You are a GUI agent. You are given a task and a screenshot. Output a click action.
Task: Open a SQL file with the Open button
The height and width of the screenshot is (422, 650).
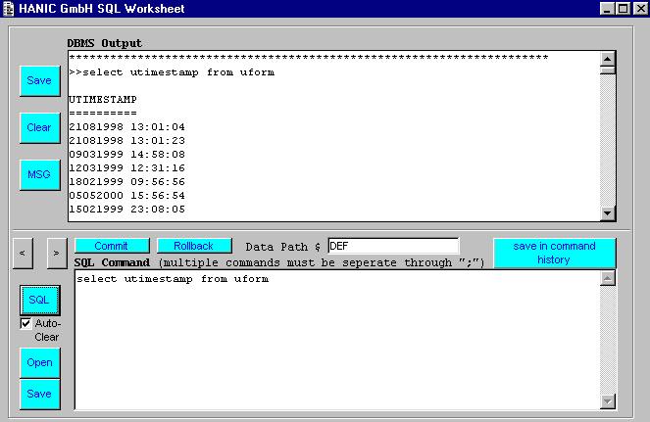pos(40,363)
